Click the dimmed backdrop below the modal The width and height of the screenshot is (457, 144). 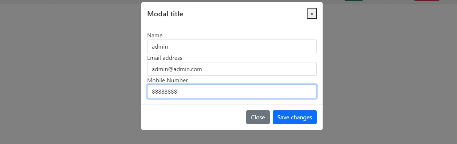[232, 137]
